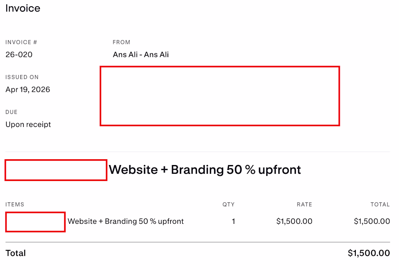Screen dimensions: 399x280
Task: Select sender name Ans Ali - Ans Ali
Action: coord(141,55)
